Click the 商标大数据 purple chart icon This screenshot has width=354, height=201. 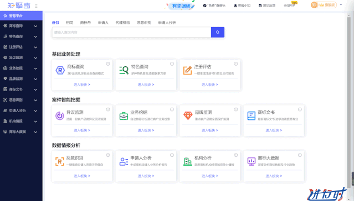click(252, 161)
